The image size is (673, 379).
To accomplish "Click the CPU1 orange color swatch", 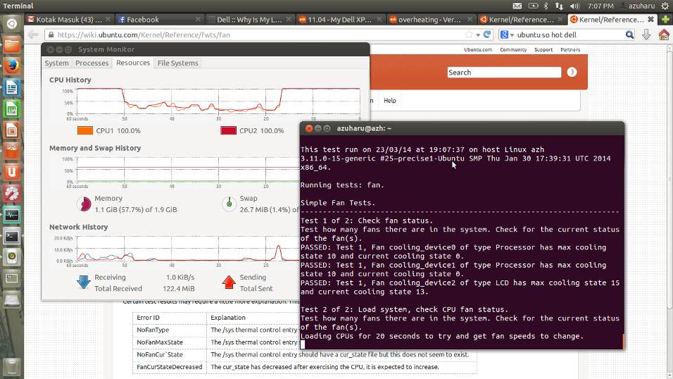I will point(85,130).
